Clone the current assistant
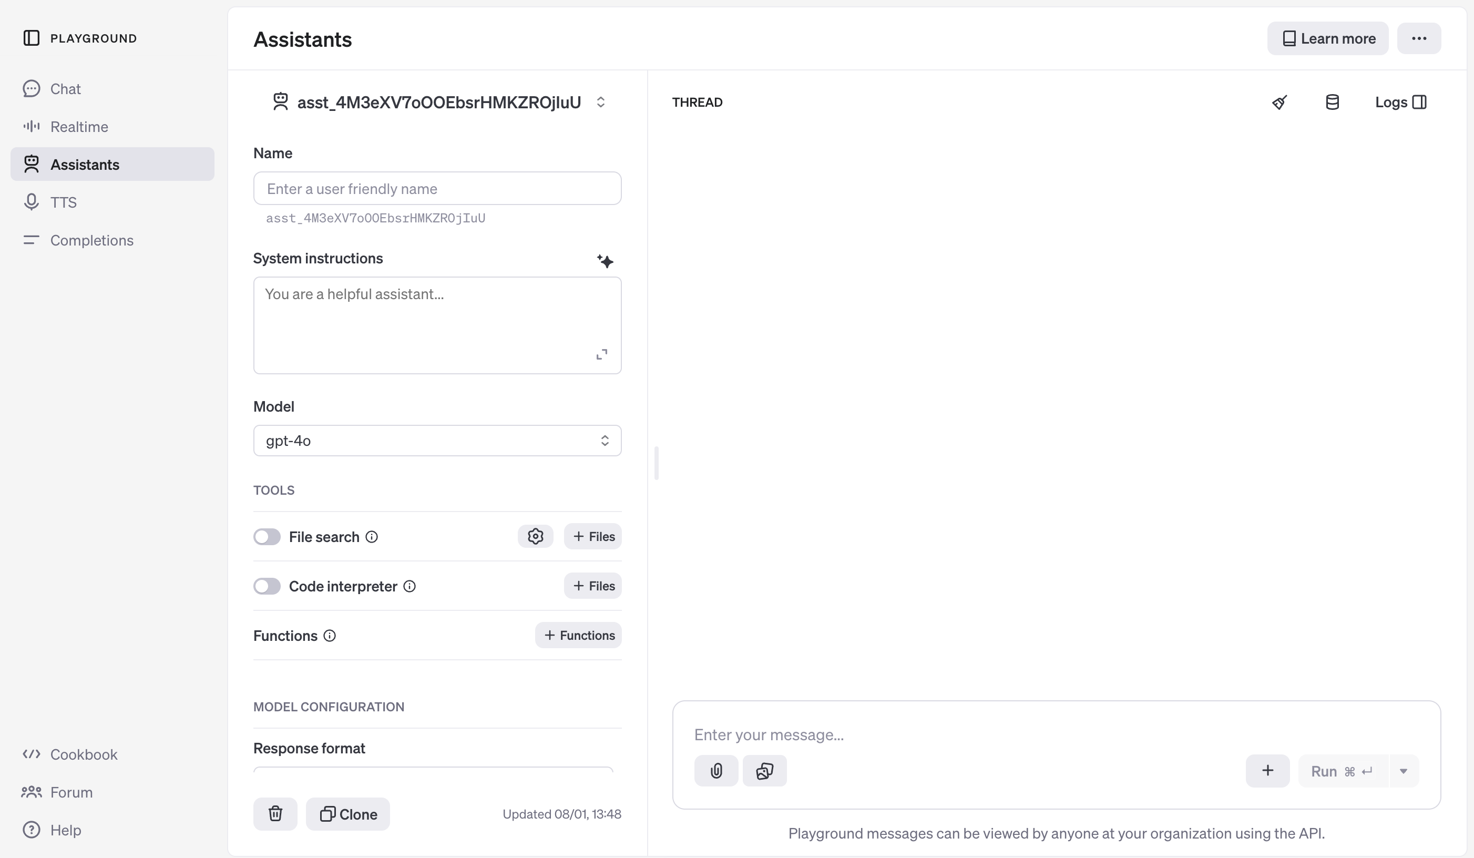The height and width of the screenshot is (858, 1474). 348,813
